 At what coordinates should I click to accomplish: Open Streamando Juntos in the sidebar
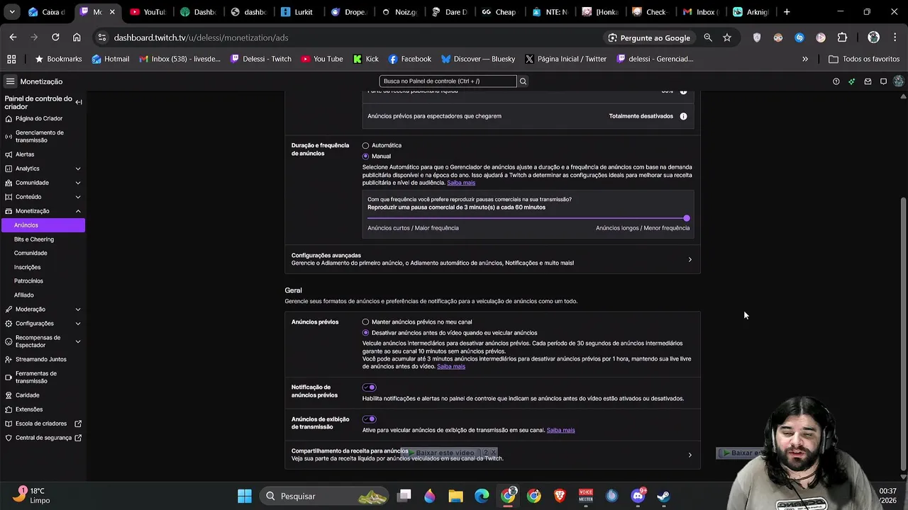click(x=43, y=359)
